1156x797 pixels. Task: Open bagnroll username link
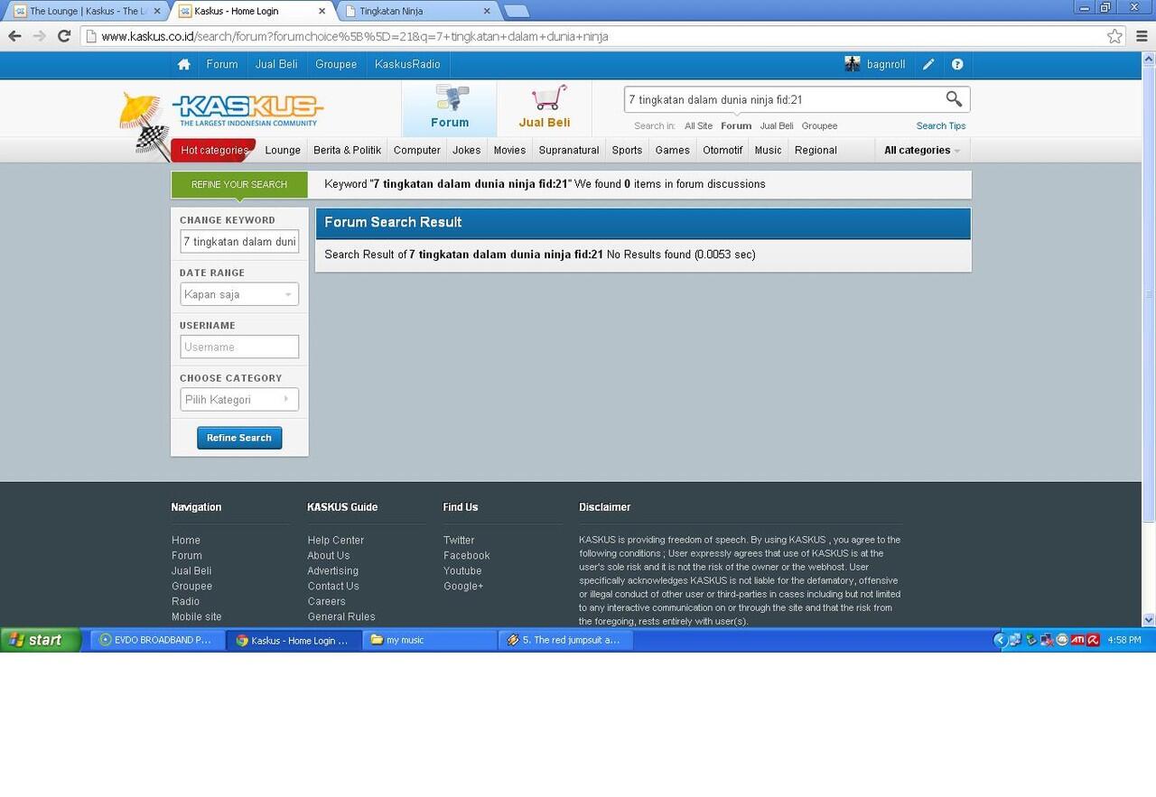[886, 64]
